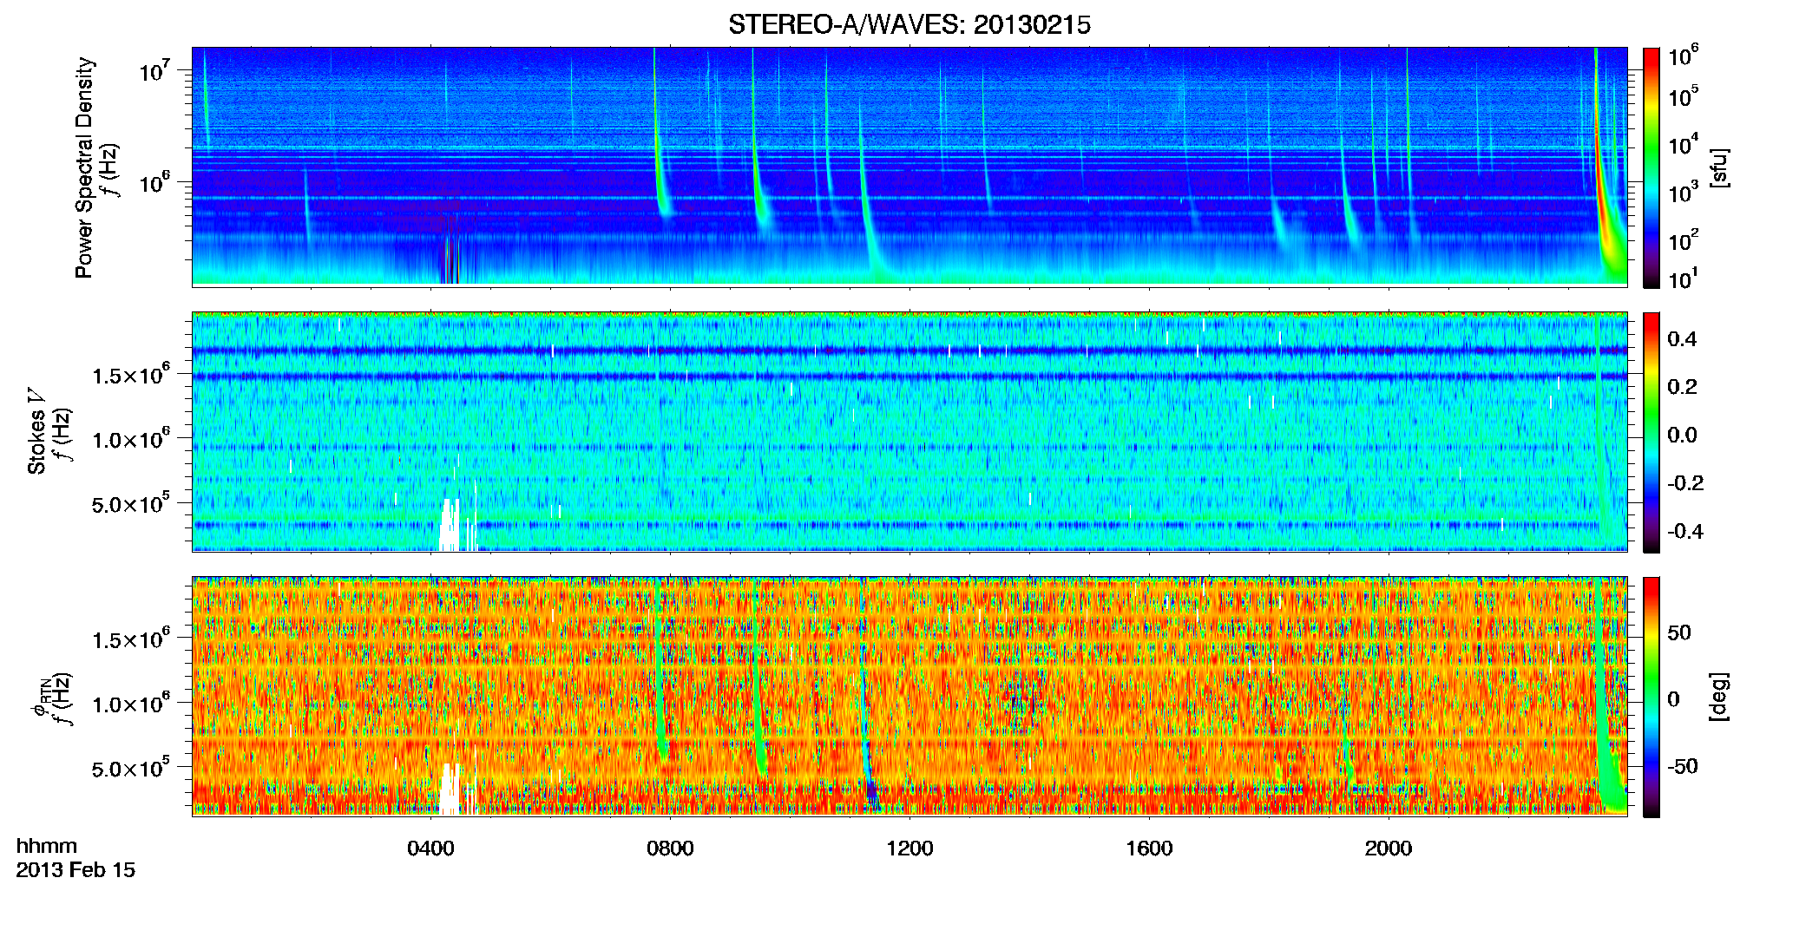The height and width of the screenshot is (937, 1819).
Task: Click the [deg] unit label
Action: pyautogui.click(x=1718, y=697)
